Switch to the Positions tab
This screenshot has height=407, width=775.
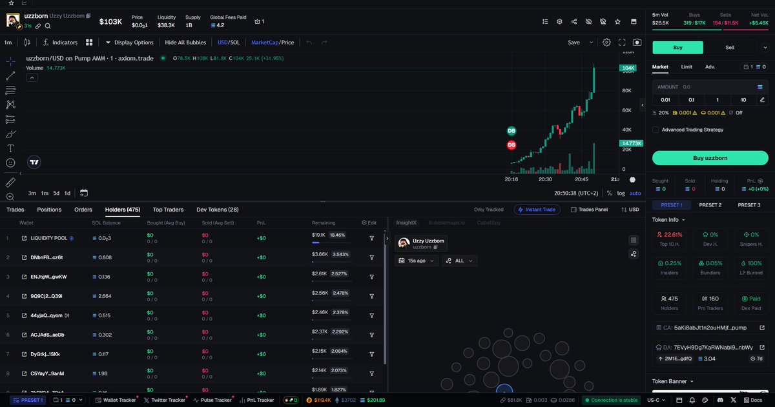(x=49, y=210)
